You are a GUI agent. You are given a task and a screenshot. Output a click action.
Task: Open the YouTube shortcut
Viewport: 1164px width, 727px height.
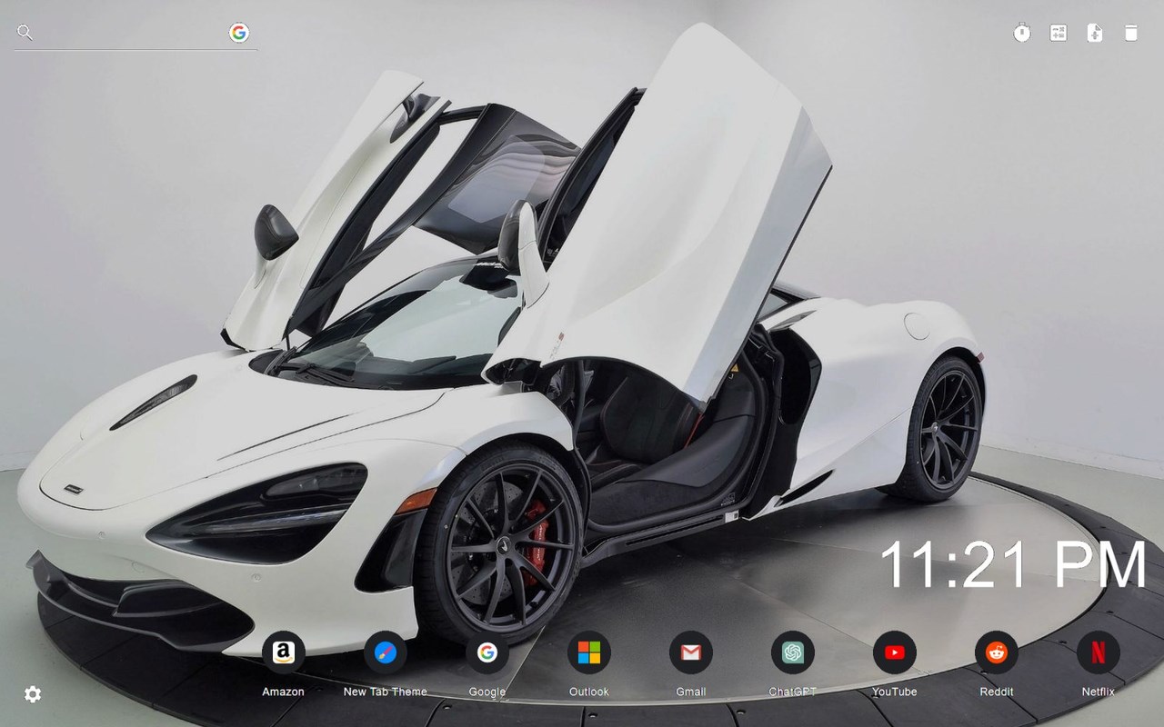click(x=895, y=652)
